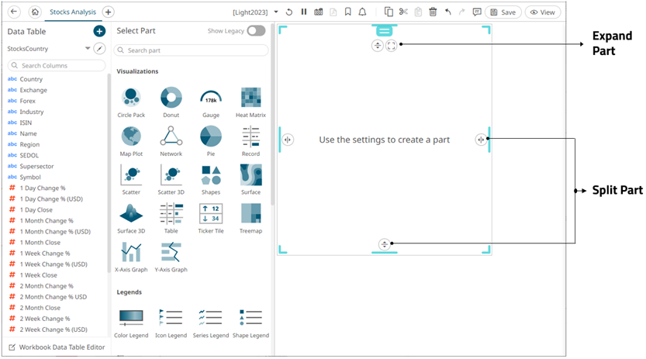The height and width of the screenshot is (359, 646).
Task: Click the part drag handle at top
Action: coord(384,31)
